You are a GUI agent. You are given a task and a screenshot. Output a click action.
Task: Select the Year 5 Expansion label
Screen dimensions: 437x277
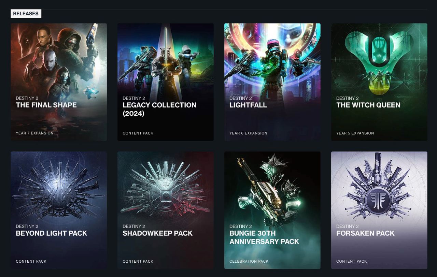pyautogui.click(x=355, y=133)
